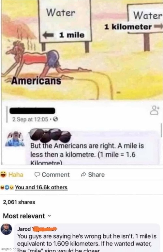Open the Americans water meme image
The image size is (163, 252).
point(81,50)
